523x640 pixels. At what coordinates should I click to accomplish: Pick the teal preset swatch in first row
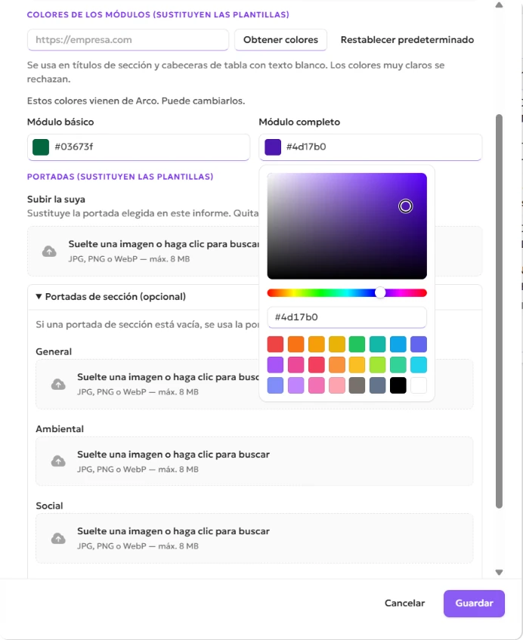(x=378, y=344)
